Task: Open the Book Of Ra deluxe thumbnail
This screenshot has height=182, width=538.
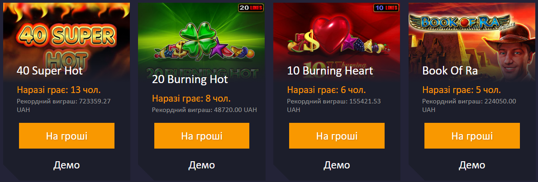Action: [x=472, y=41]
